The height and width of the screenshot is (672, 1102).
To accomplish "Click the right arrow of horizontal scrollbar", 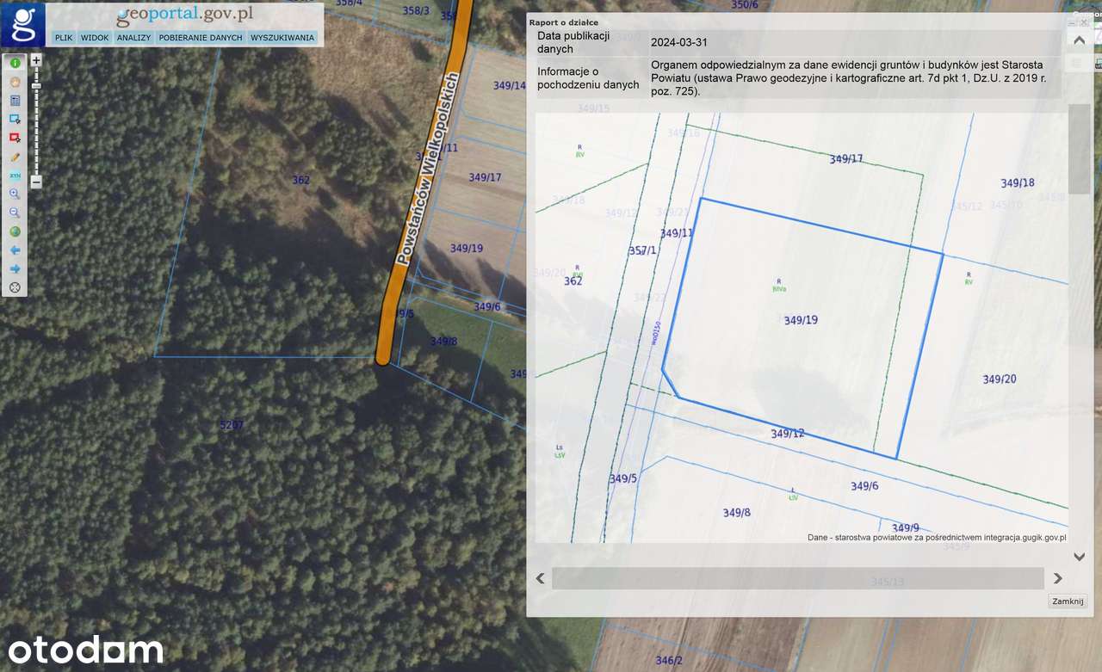I will 1058,578.
